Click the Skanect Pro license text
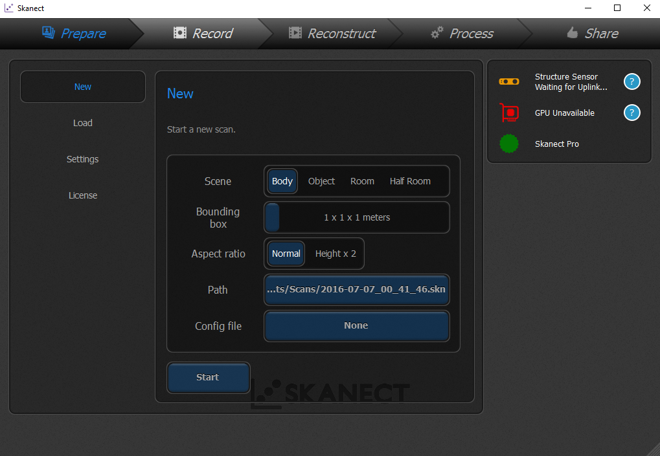Image resolution: width=660 pixels, height=456 pixels. point(556,144)
